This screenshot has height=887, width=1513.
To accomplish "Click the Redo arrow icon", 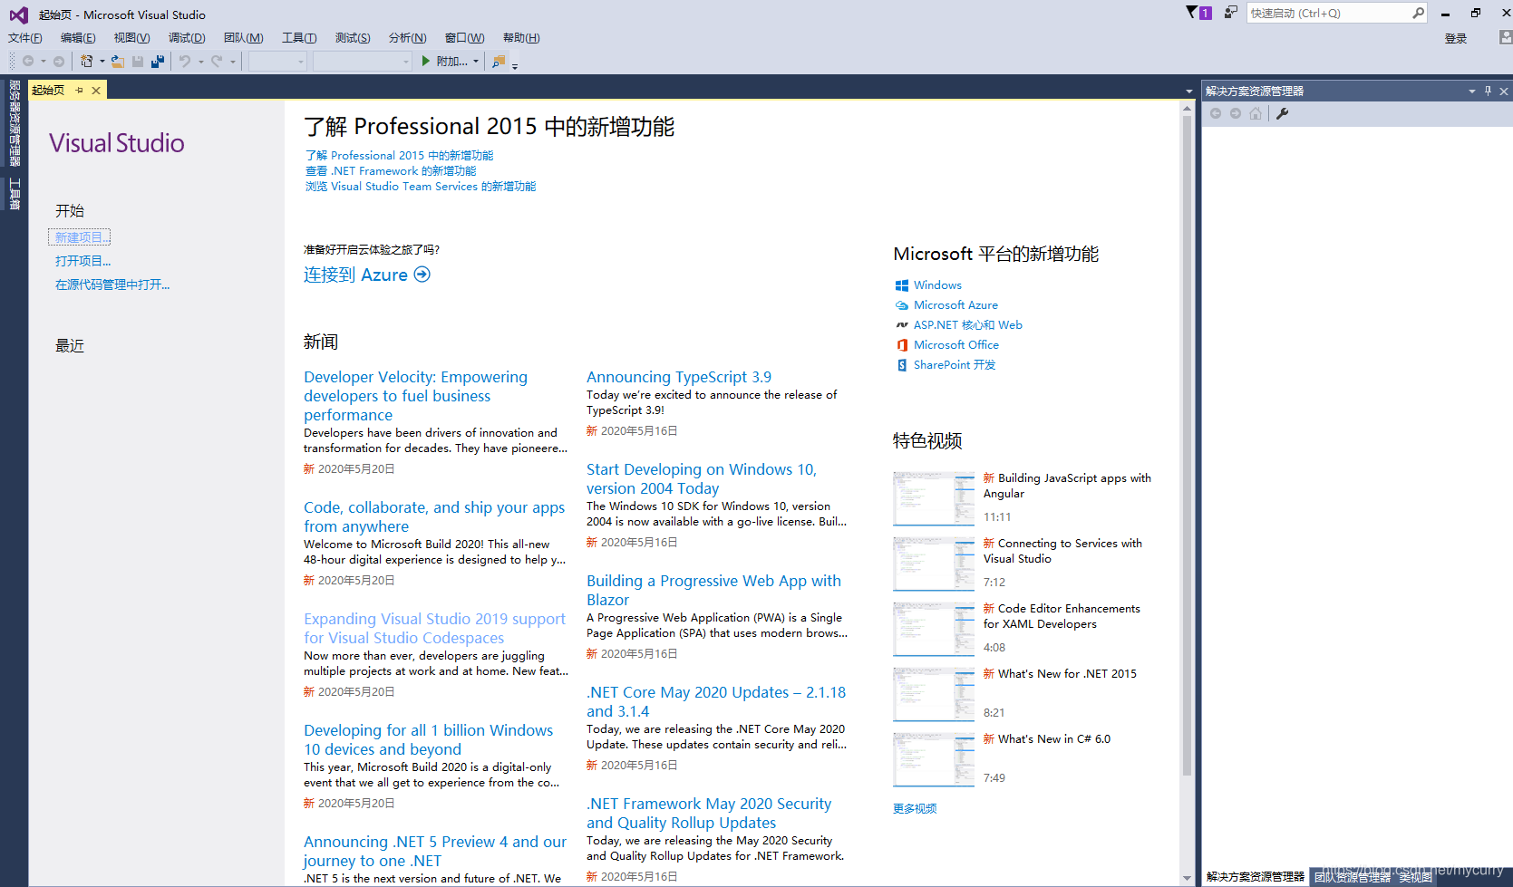I will [x=217, y=61].
